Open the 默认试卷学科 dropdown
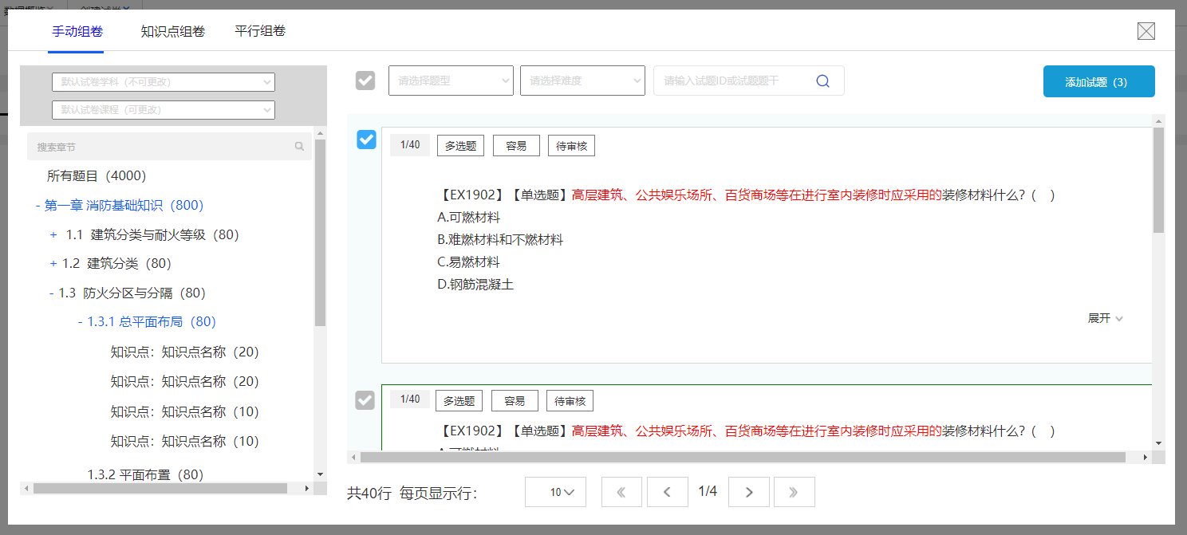This screenshot has width=1187, height=535. pos(164,82)
